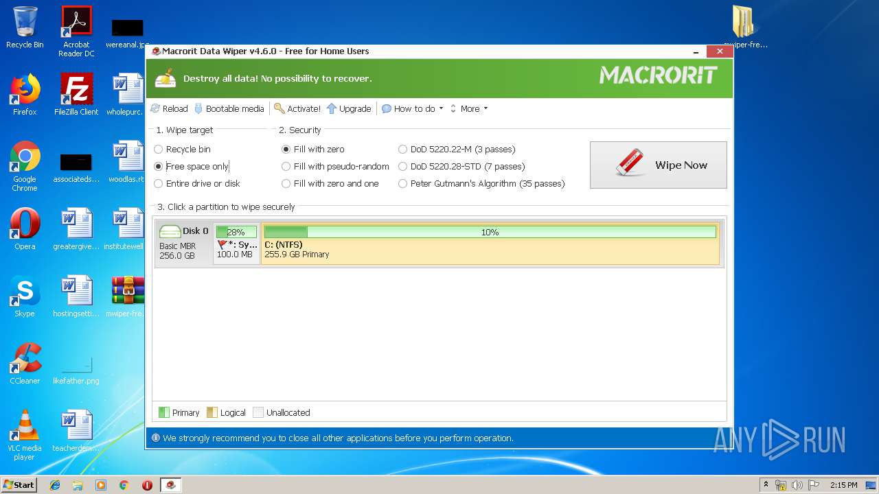The image size is (879, 494).
Task: Open the teacherdem Word document
Action: 76,431
